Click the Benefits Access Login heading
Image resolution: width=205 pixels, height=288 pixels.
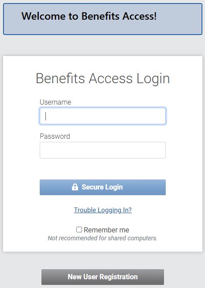(x=102, y=79)
